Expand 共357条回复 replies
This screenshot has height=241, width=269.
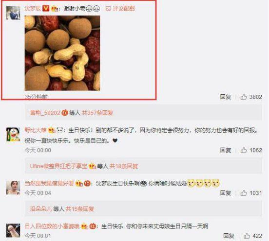(97, 113)
